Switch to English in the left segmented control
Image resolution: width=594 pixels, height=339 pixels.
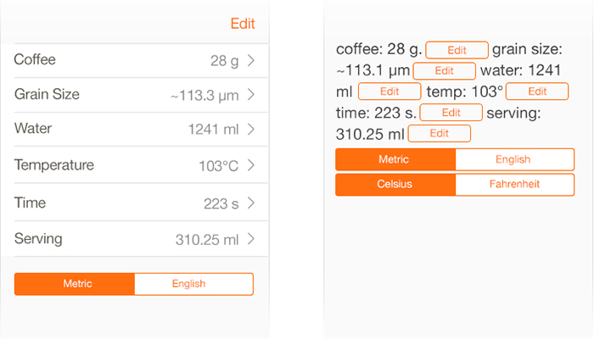[193, 284]
